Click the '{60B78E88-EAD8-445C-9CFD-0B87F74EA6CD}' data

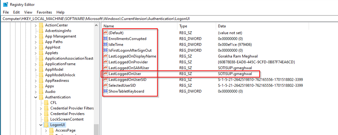[256, 62]
